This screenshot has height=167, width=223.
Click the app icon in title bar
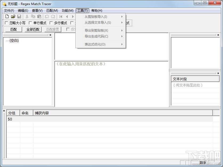tap(4, 4)
